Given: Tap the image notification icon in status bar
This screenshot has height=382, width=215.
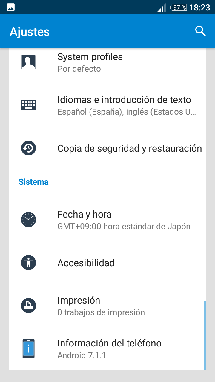Looking at the screenshot, I should coord(11,7).
